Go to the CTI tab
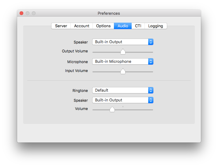This screenshot has height=167, width=218. pyautogui.click(x=138, y=26)
